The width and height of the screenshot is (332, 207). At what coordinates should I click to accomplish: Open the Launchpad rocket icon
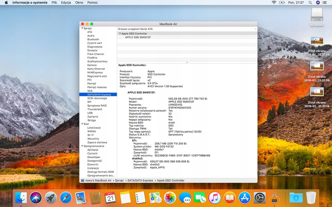[51, 198]
